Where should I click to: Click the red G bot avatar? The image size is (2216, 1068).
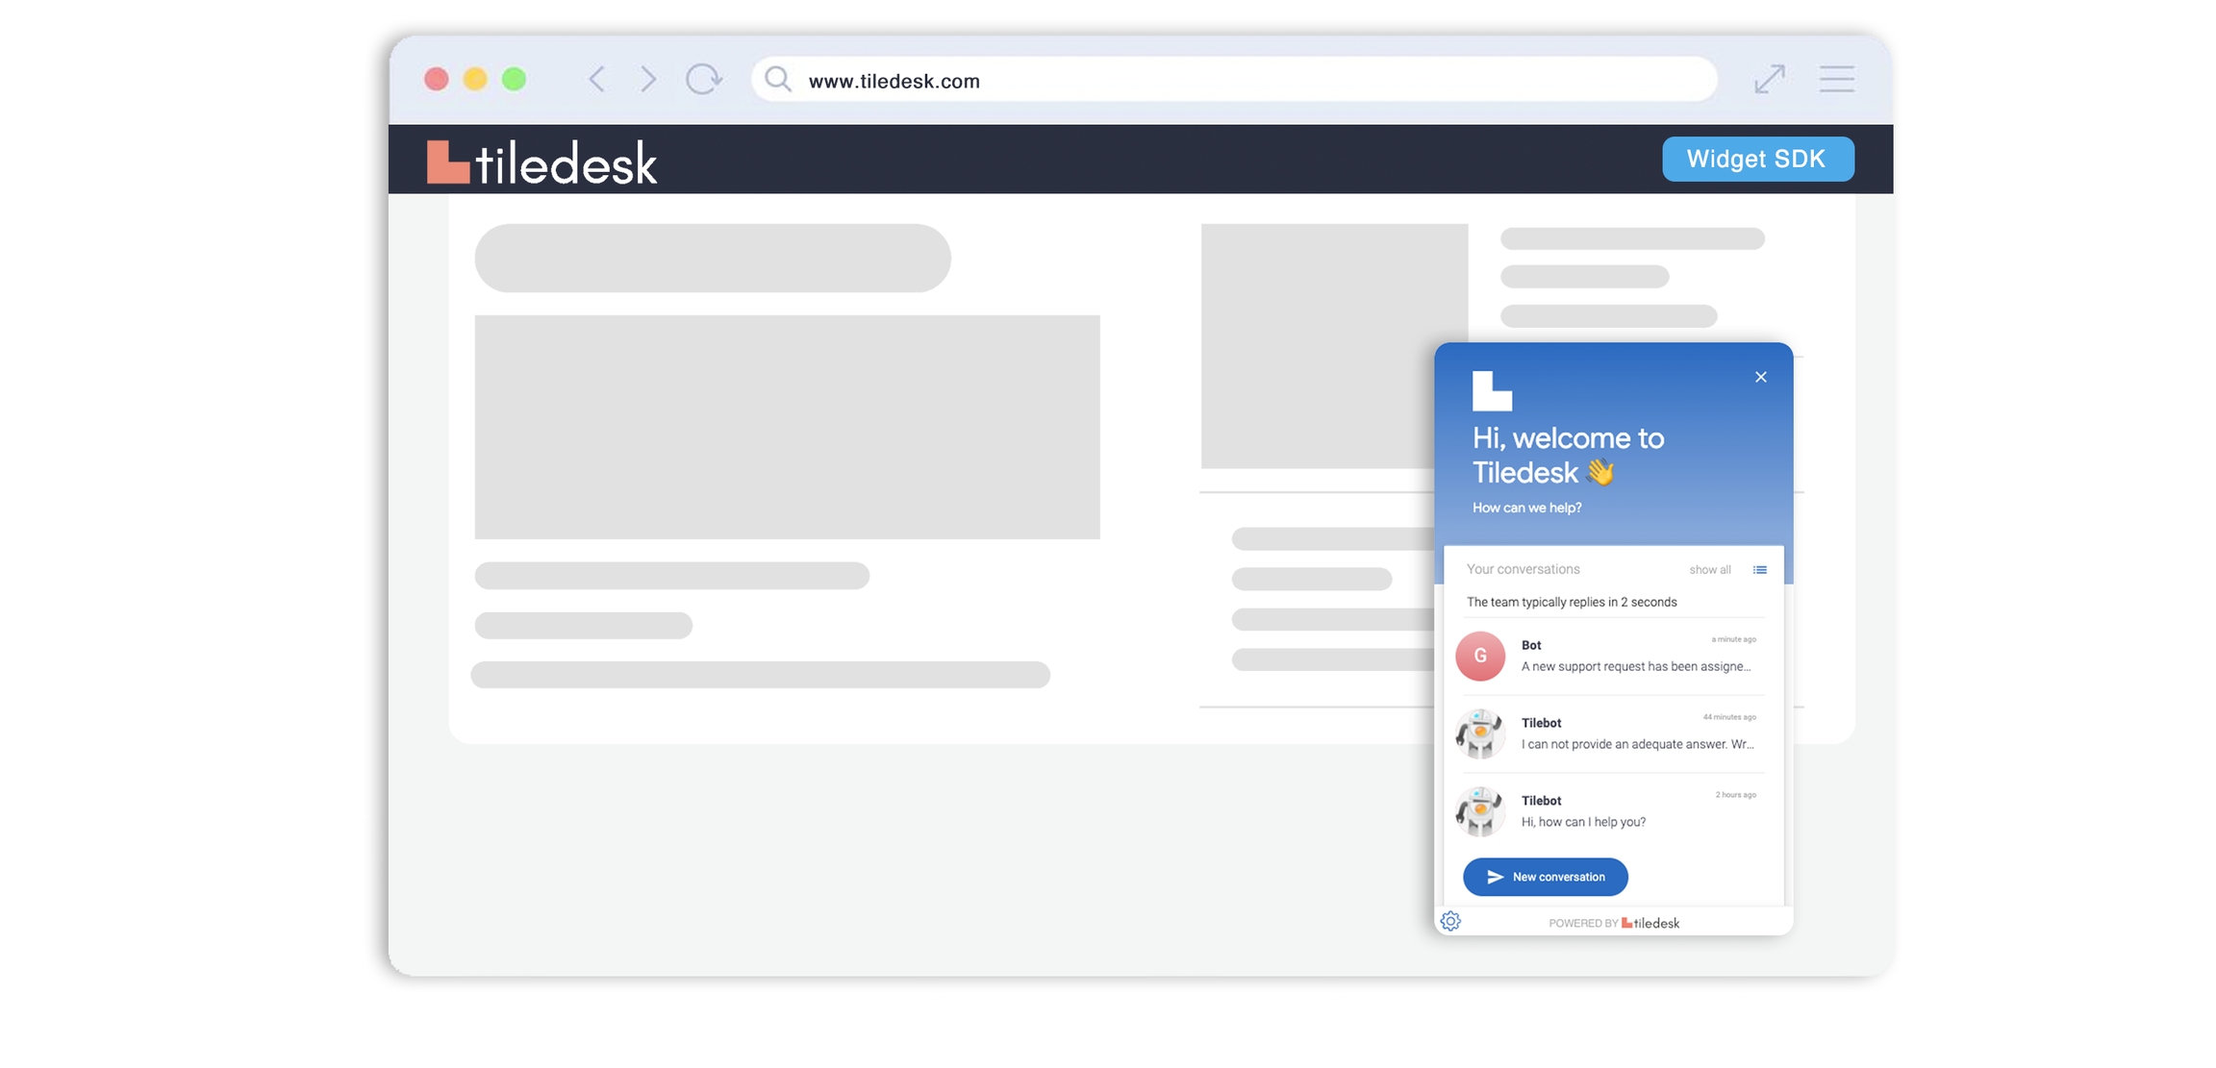pos(1479,657)
